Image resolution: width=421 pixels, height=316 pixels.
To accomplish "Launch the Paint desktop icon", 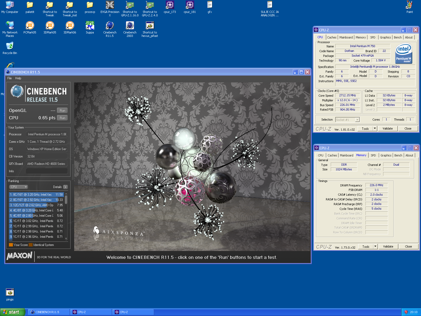I will click(x=409, y=7).
